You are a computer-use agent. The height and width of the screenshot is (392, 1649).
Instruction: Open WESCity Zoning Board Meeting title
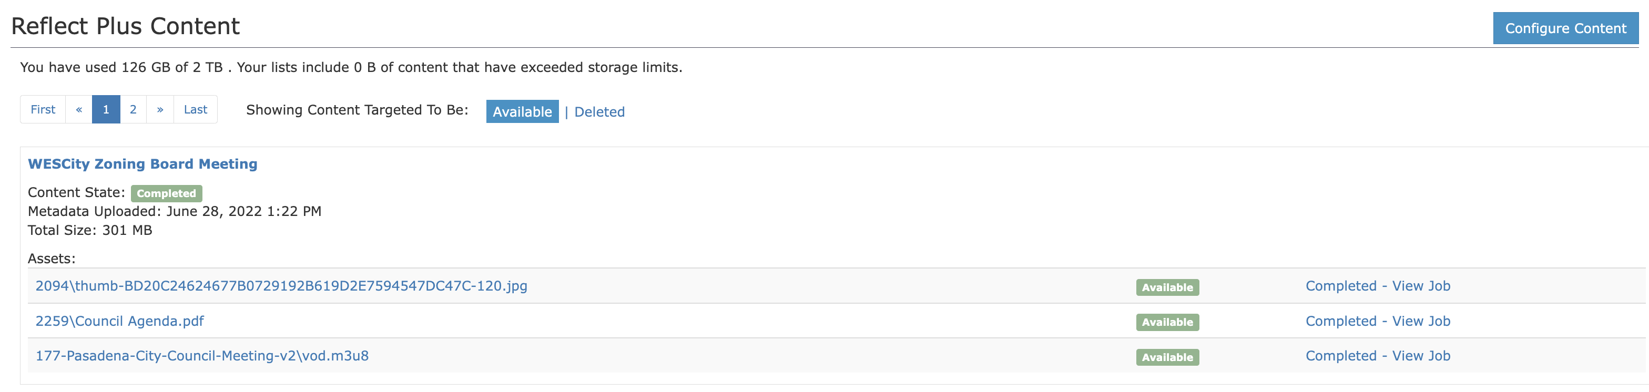pyautogui.click(x=142, y=164)
